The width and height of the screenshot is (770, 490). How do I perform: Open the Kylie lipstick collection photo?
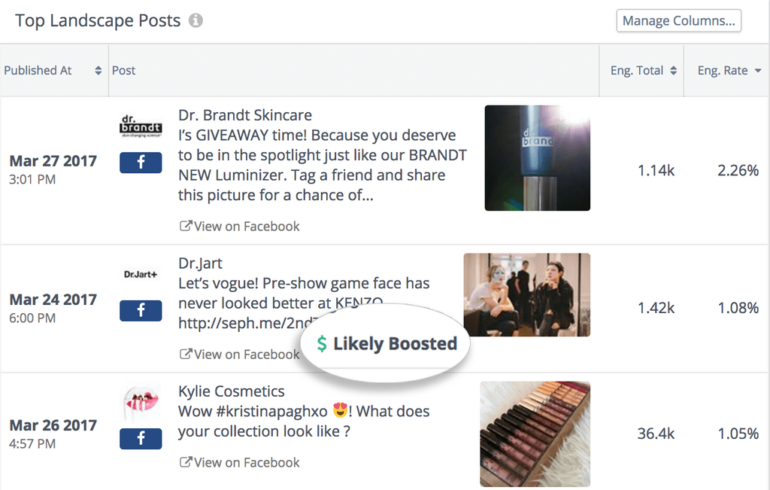click(x=535, y=434)
